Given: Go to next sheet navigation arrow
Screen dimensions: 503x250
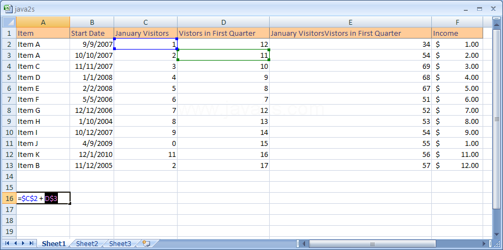Looking at the screenshot, I should [23, 243].
